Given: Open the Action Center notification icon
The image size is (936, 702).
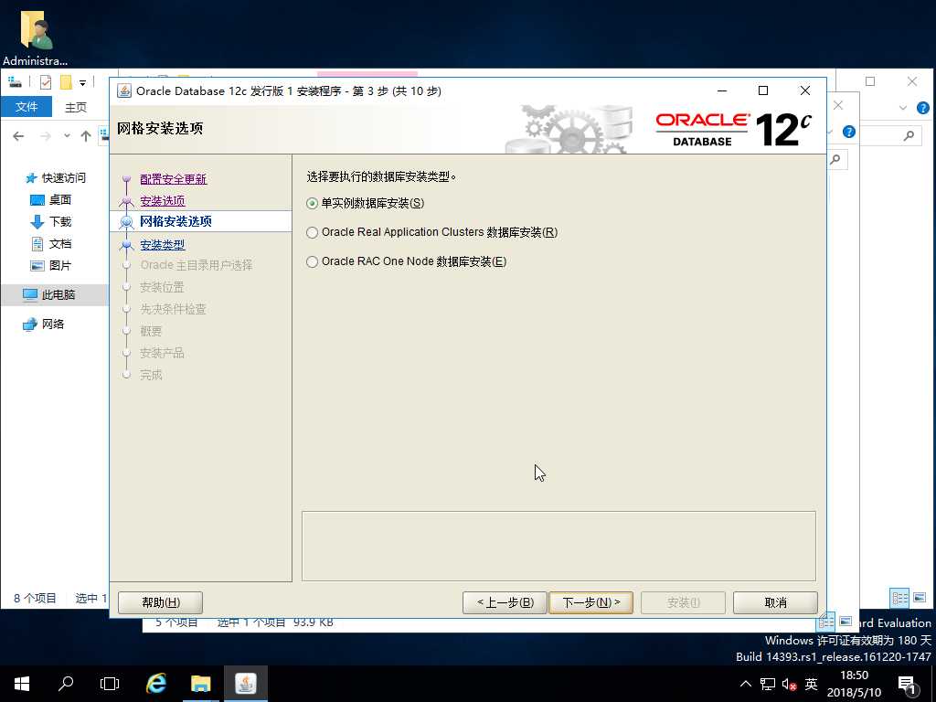Looking at the screenshot, I should coord(909,684).
